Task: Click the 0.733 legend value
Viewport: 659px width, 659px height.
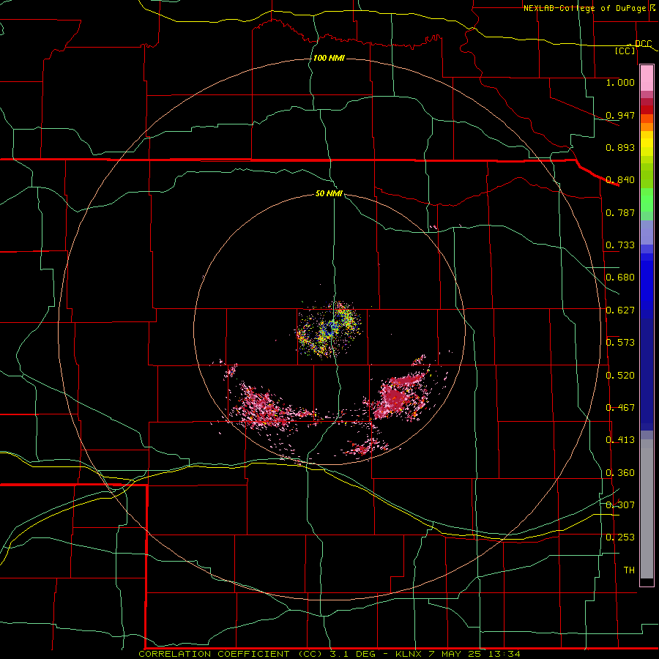Action: pyautogui.click(x=620, y=245)
